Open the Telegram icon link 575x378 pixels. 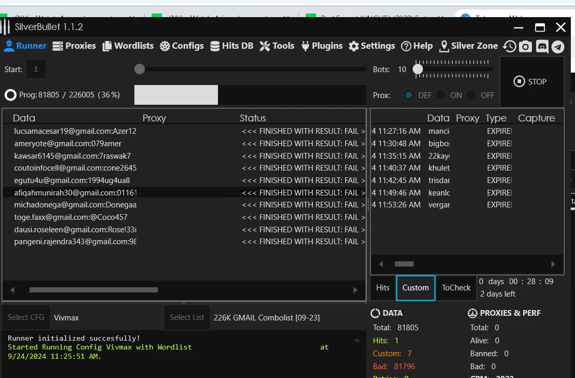(x=558, y=47)
